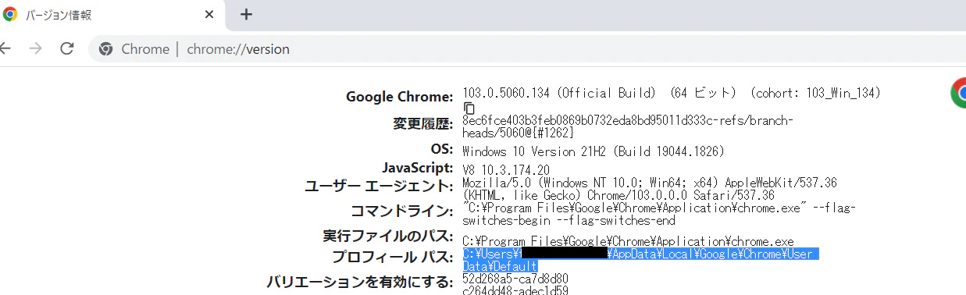Click the コマンドライン: label
The image size is (966, 295).
pyautogui.click(x=402, y=211)
